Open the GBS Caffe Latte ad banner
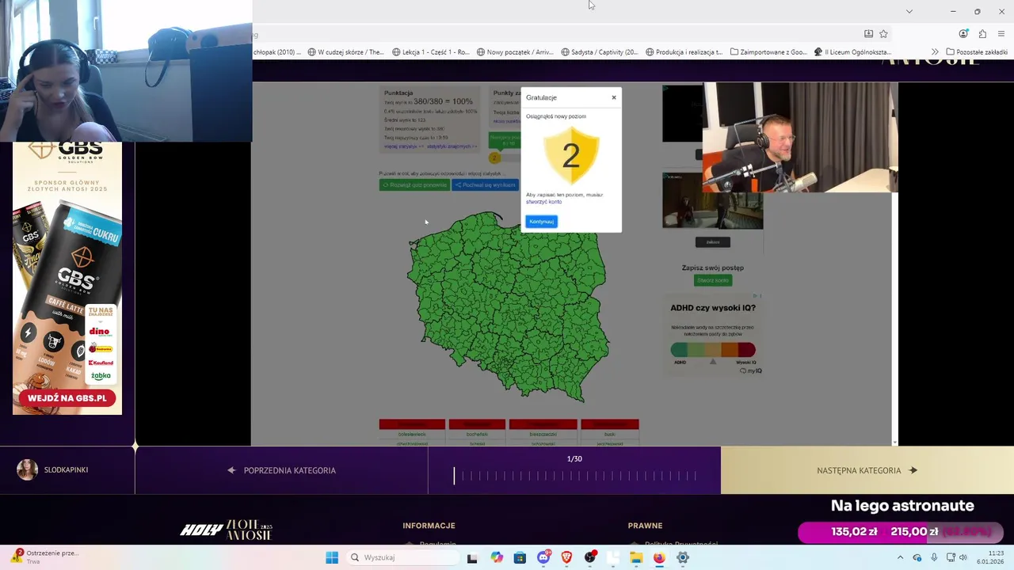The width and height of the screenshot is (1014, 570). pos(67,278)
